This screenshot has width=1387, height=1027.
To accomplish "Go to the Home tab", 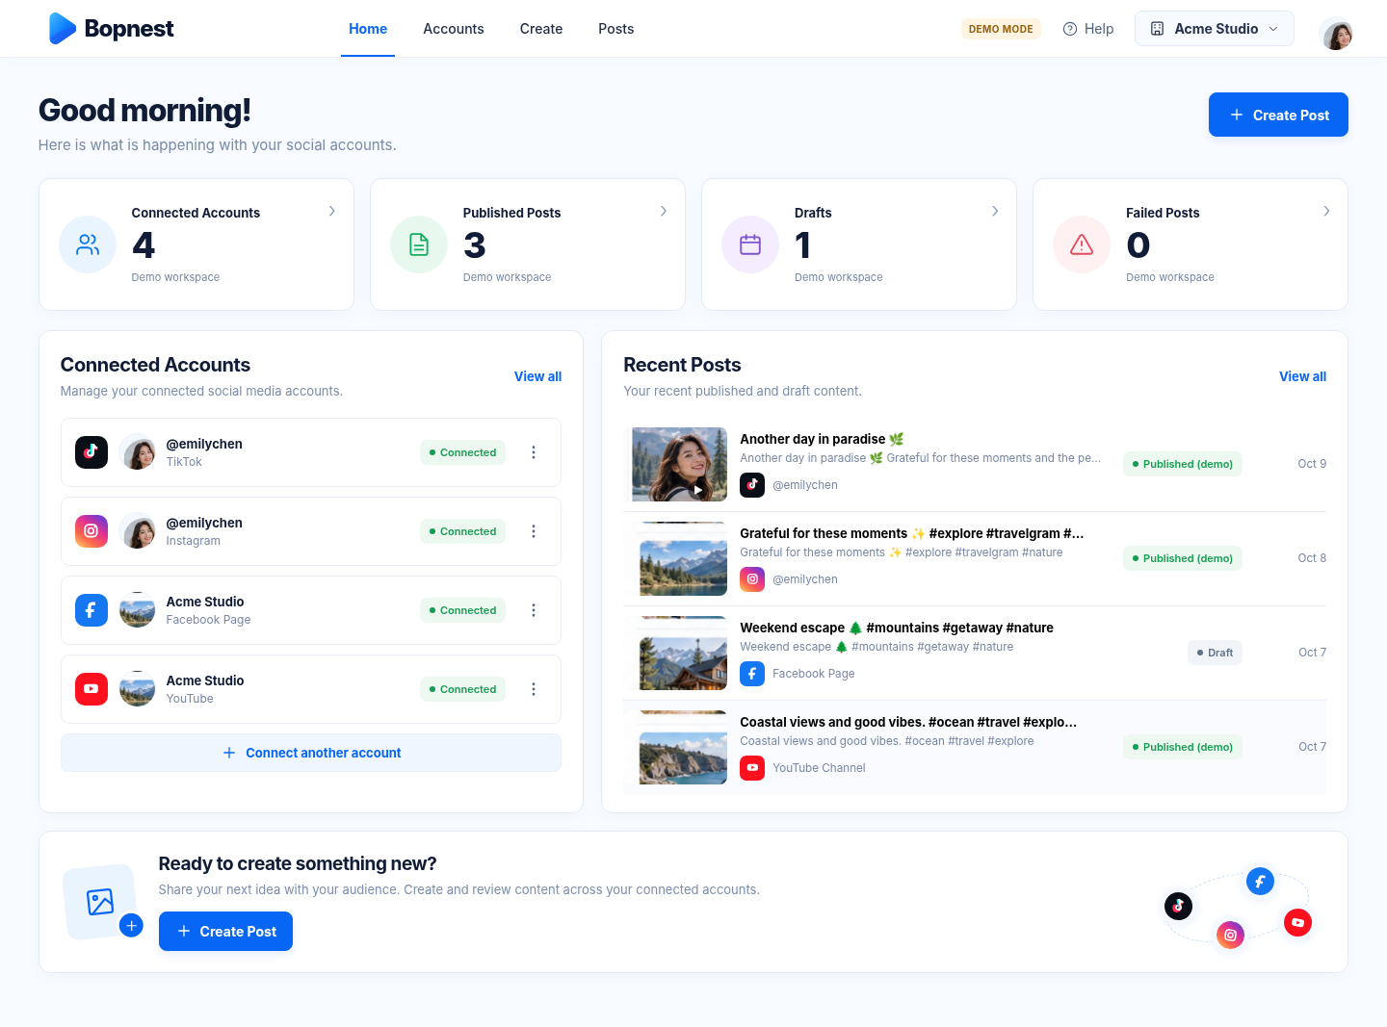I will click(x=368, y=29).
